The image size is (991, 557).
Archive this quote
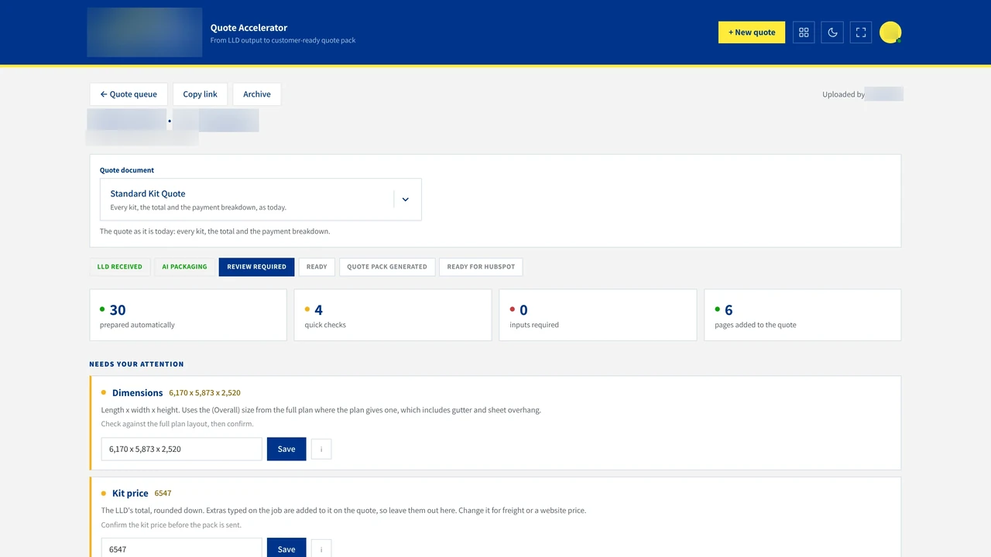click(257, 94)
